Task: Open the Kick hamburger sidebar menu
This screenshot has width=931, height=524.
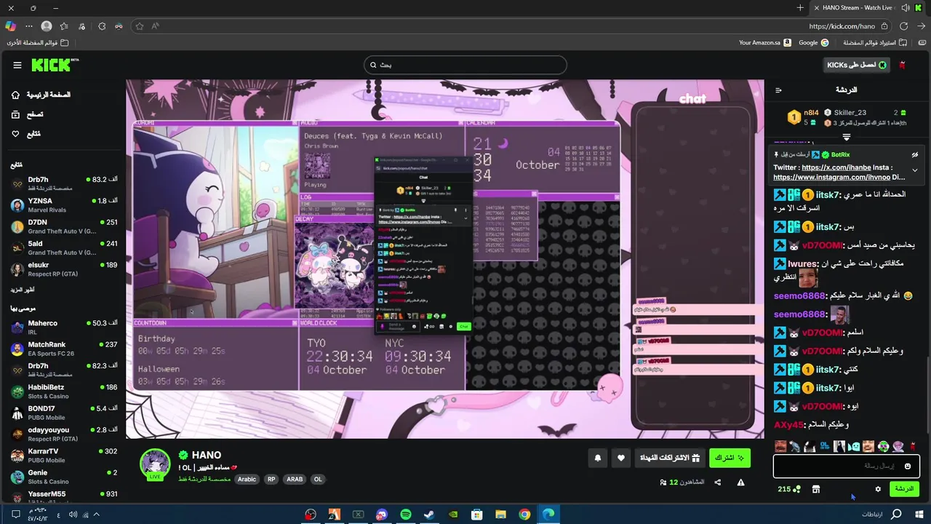Action: coord(17,65)
